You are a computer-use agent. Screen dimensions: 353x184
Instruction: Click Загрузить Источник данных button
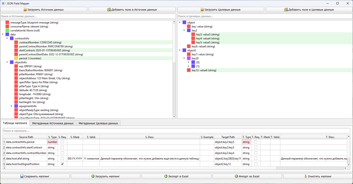[x=44, y=10]
